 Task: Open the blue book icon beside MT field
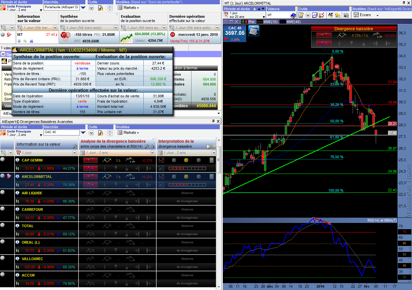(293, 15)
